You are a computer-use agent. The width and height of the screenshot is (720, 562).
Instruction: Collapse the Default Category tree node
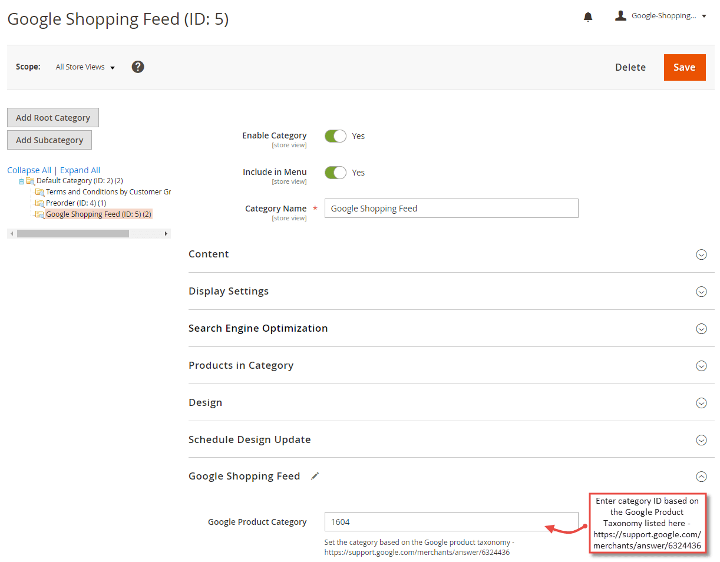pyautogui.click(x=22, y=181)
